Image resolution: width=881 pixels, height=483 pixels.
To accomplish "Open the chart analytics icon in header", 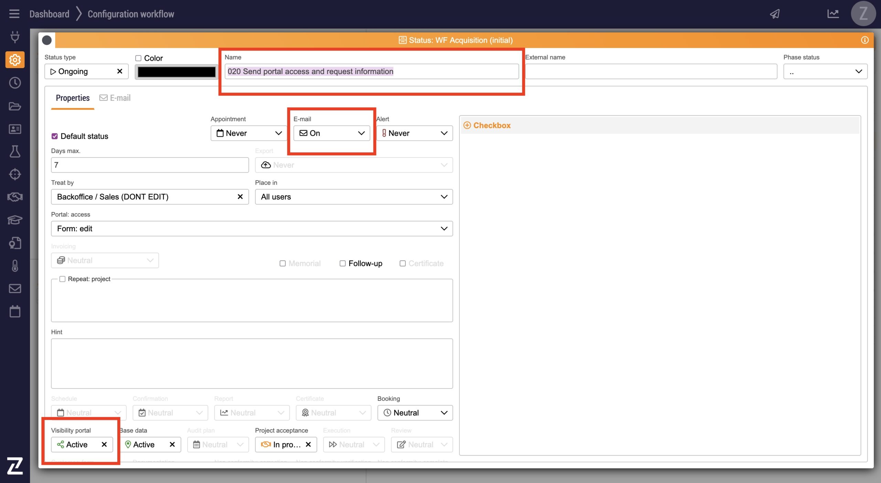I will point(833,14).
